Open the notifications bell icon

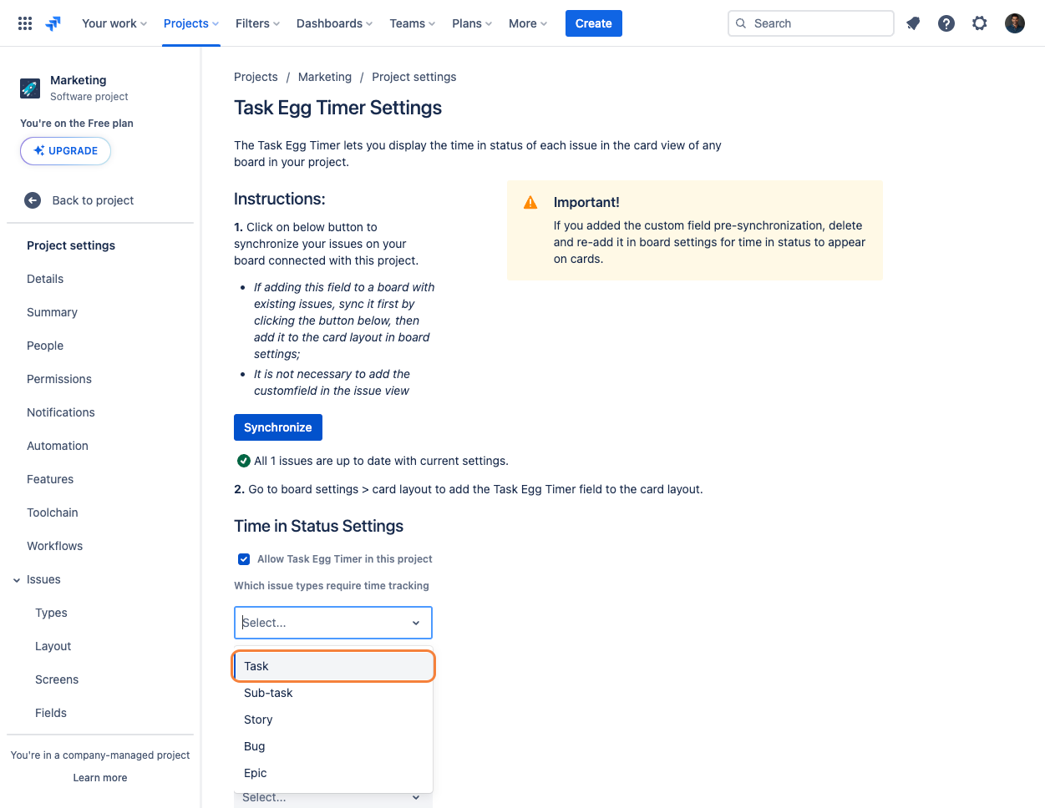point(913,23)
